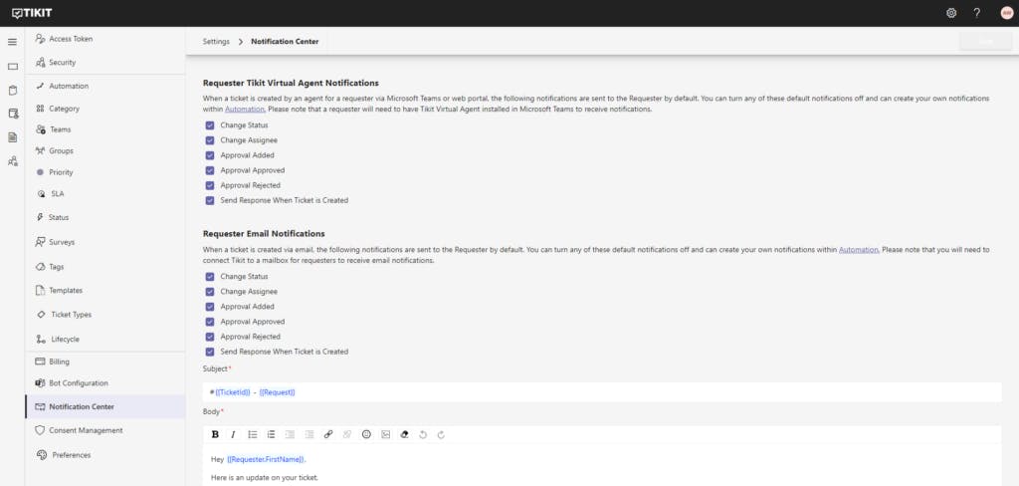
Task: Insert a hyperlink in the body editor
Action: pyautogui.click(x=328, y=434)
